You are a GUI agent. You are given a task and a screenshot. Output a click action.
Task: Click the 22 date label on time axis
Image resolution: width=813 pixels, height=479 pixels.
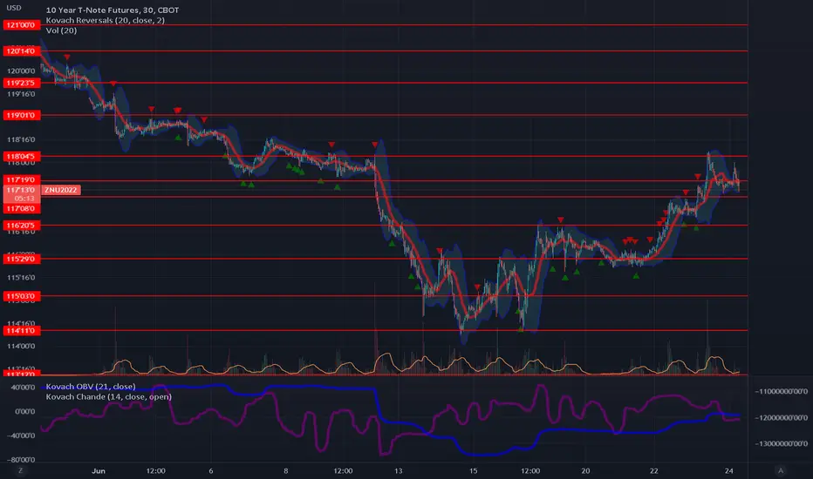[654, 470]
